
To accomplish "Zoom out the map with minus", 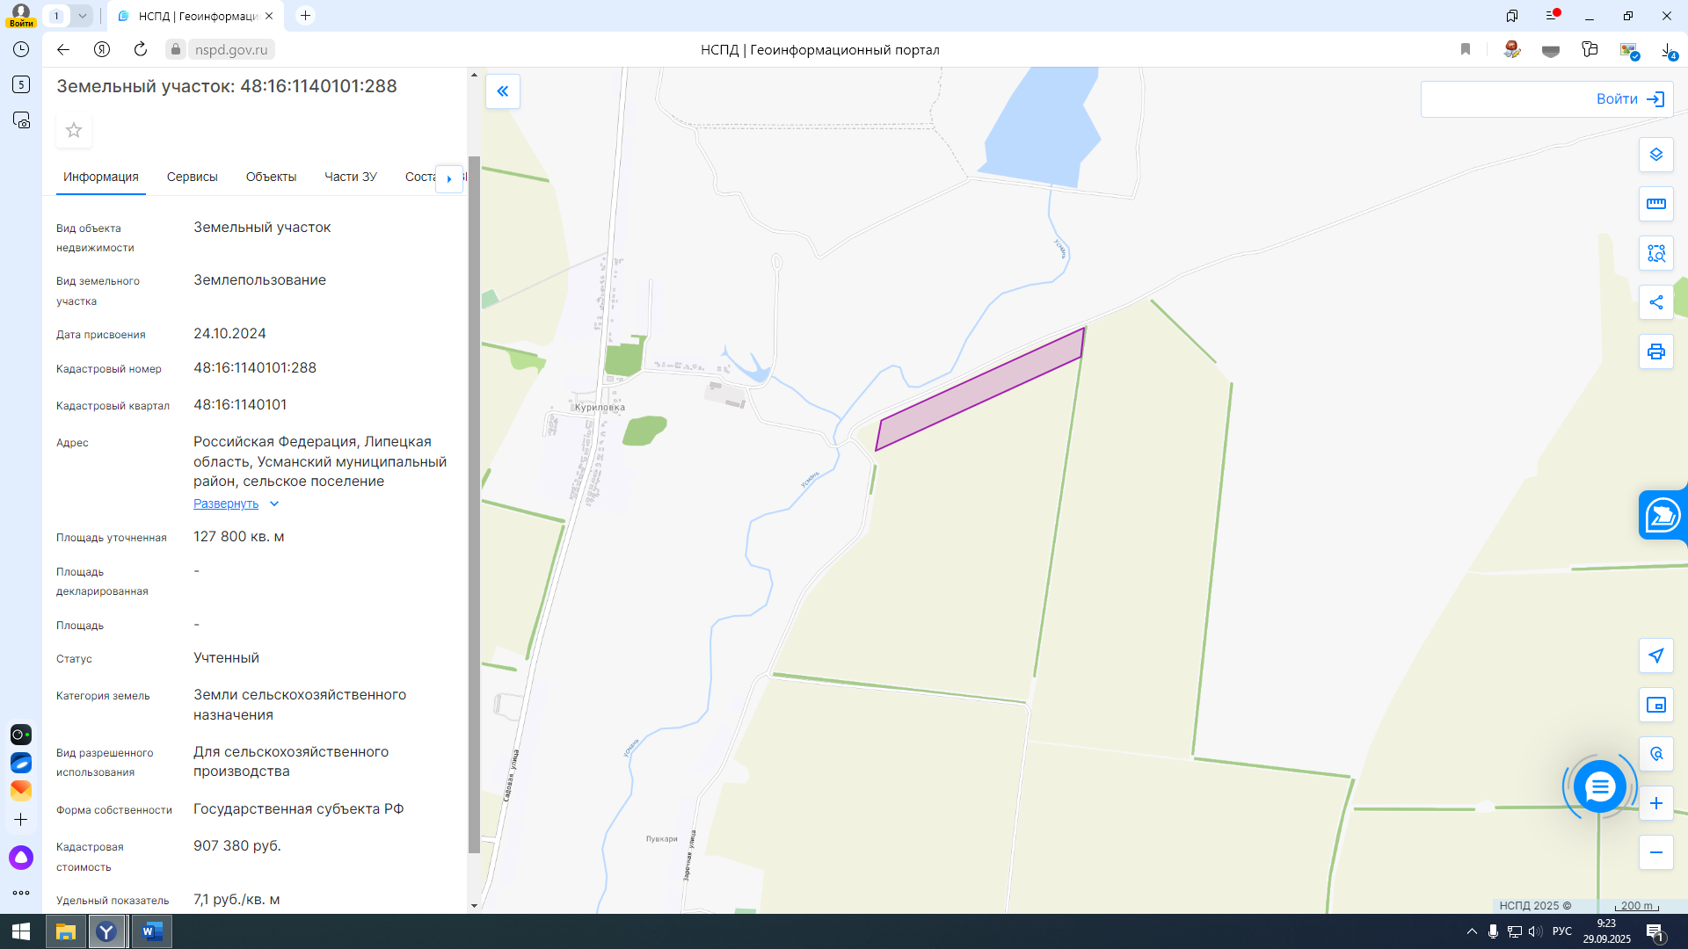I will point(1655,852).
